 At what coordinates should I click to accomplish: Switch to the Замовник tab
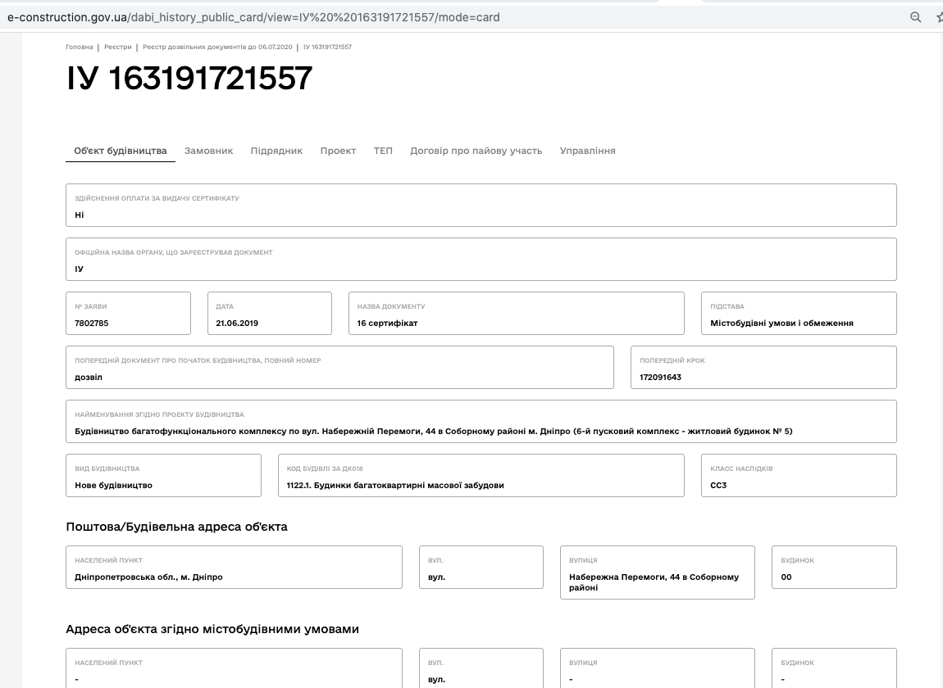point(208,151)
